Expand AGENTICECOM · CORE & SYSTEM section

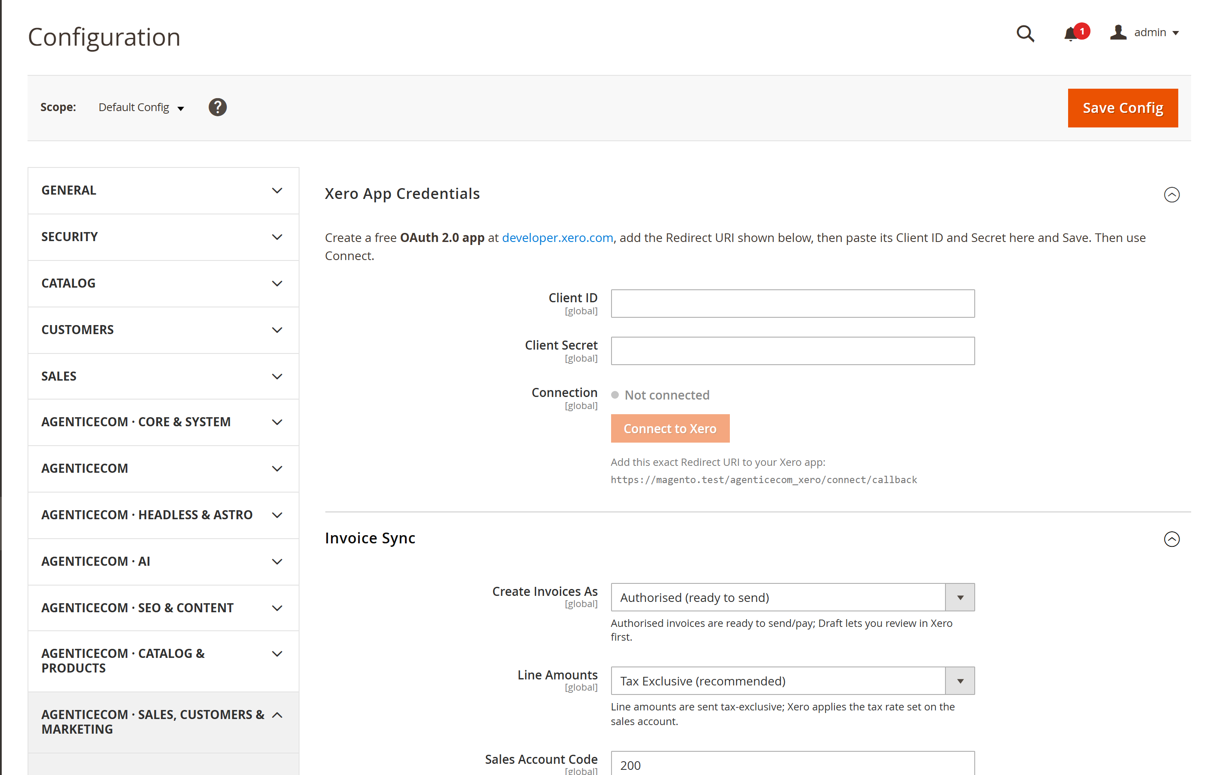click(163, 422)
